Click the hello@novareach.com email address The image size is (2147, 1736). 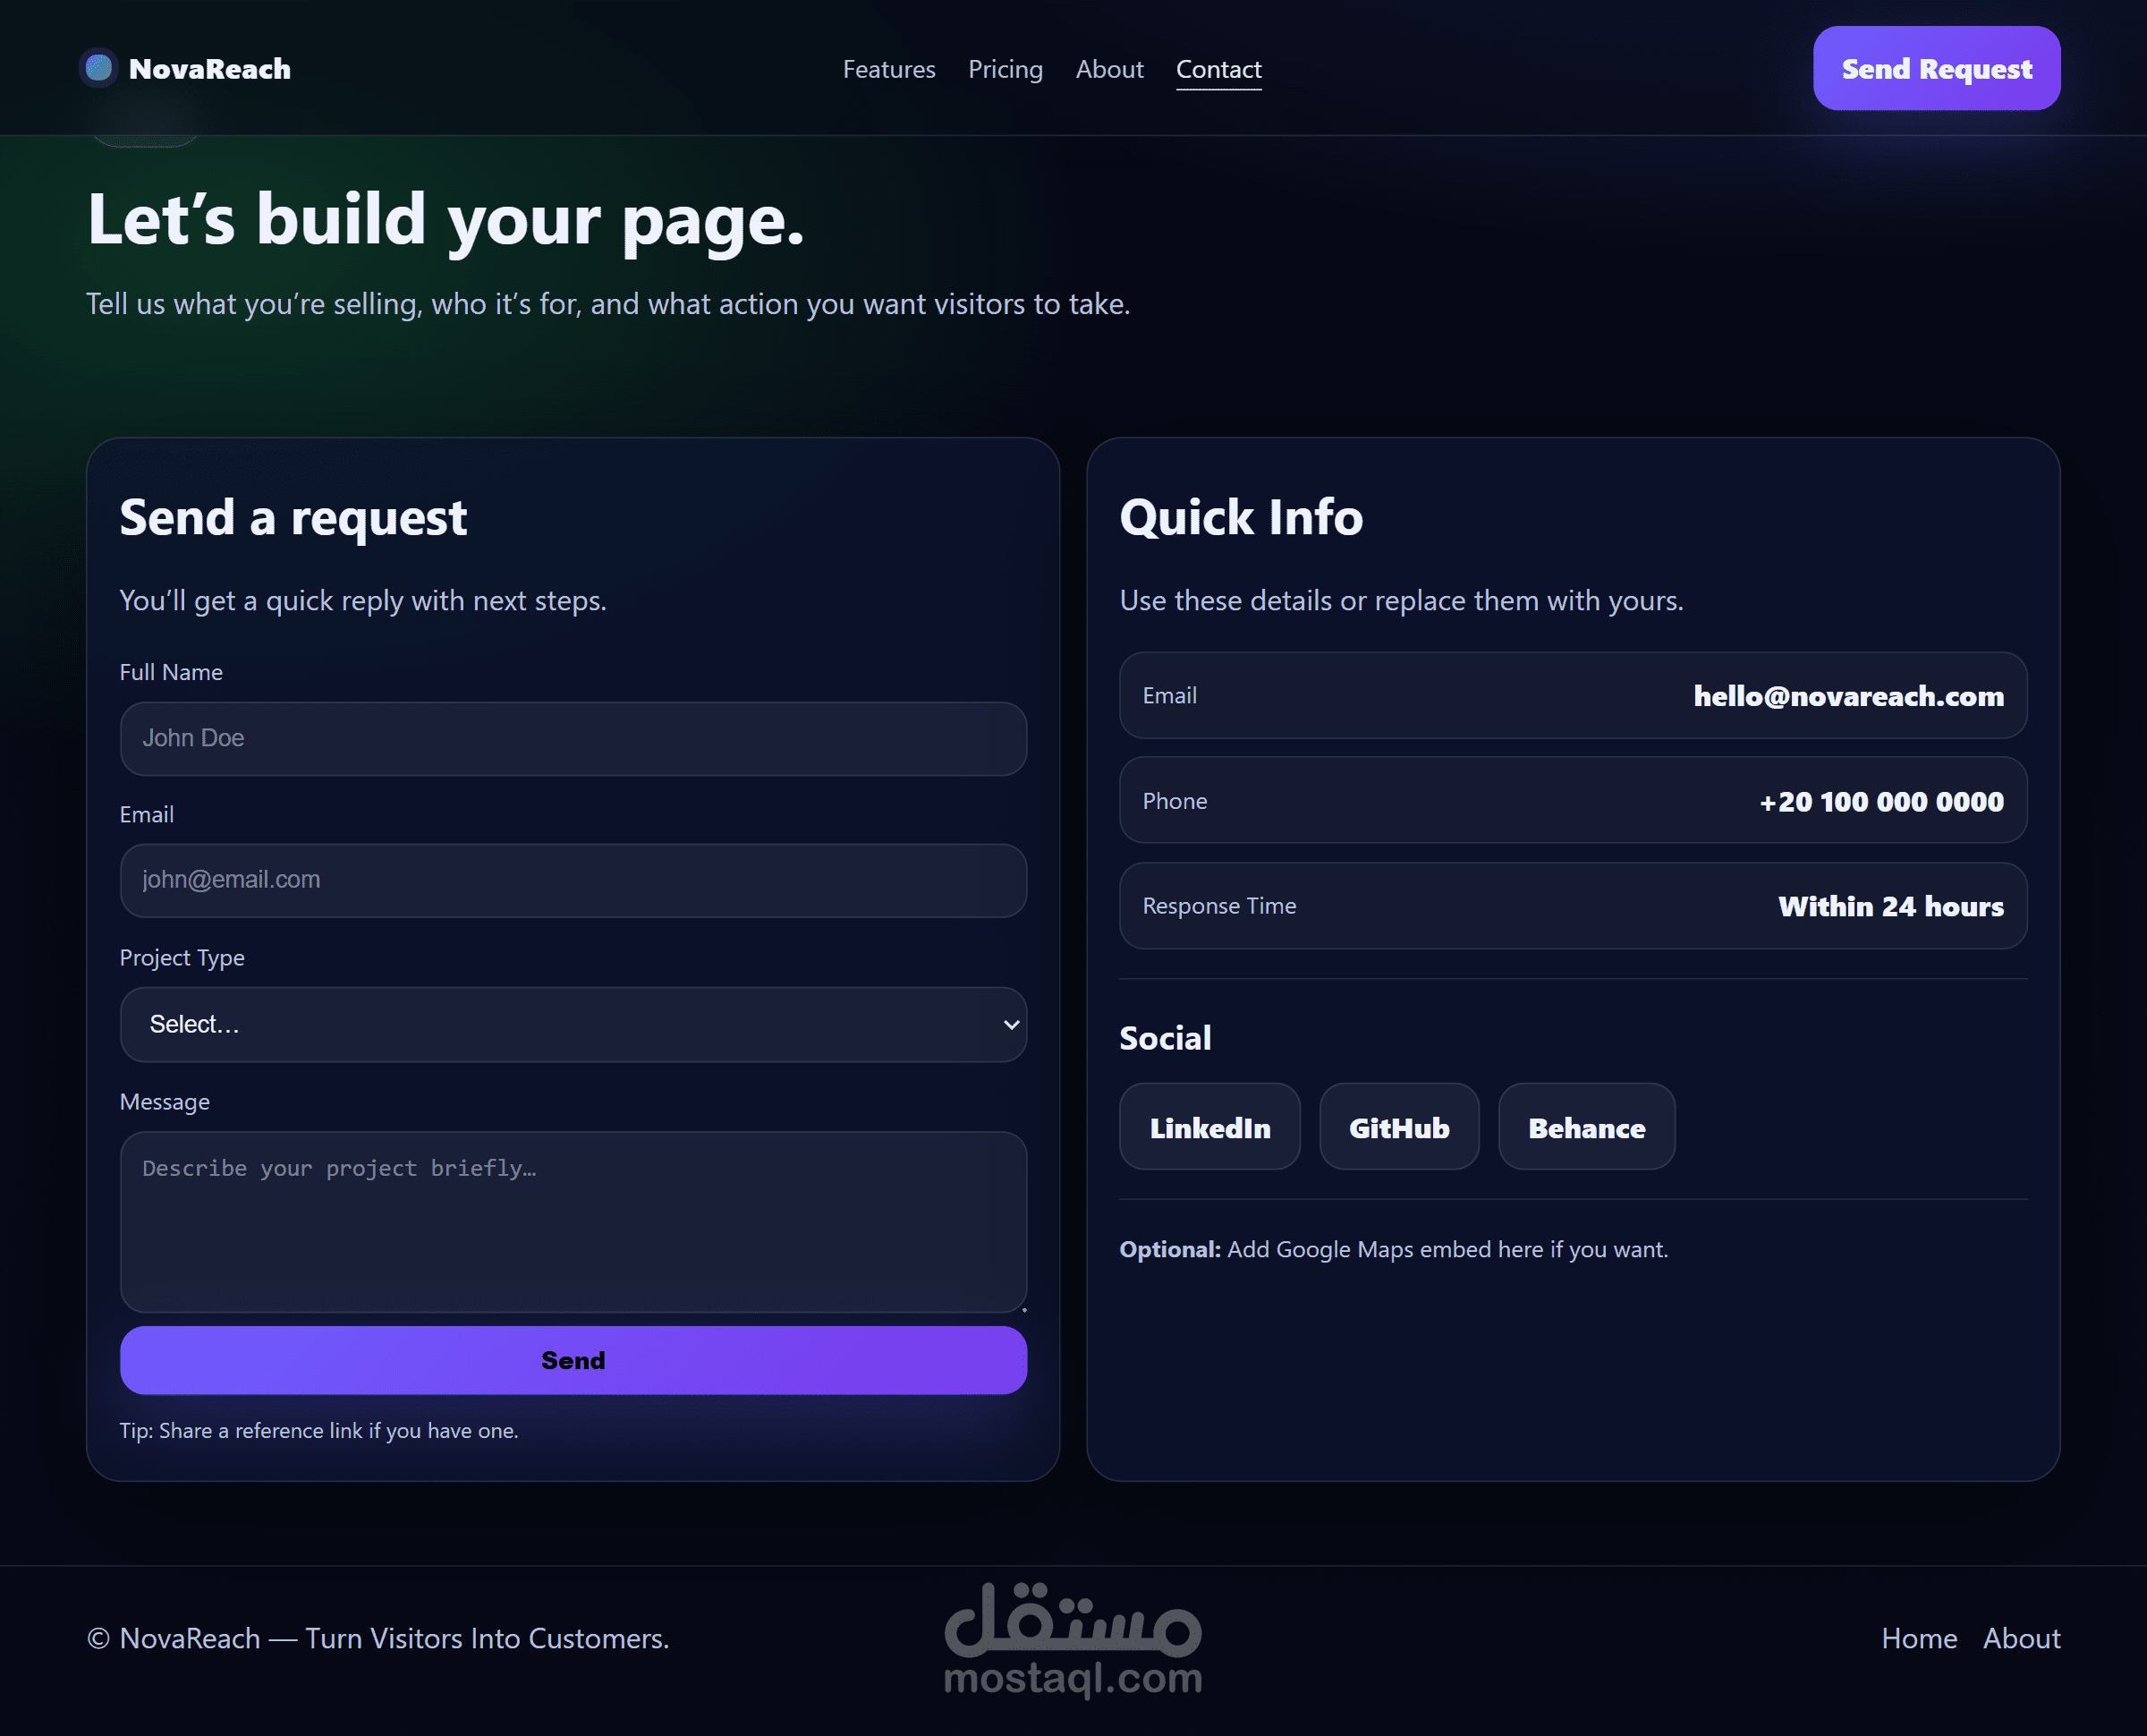click(x=1847, y=696)
